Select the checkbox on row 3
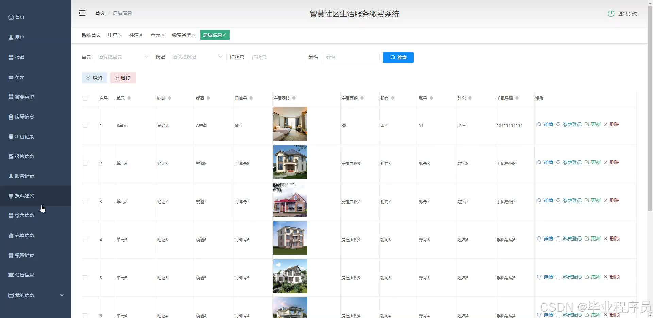Image resolution: width=653 pixels, height=318 pixels. [x=85, y=201]
